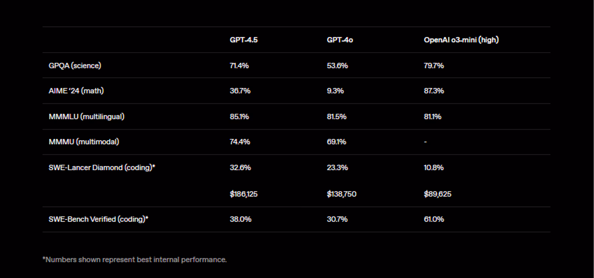Click the 71.4% GPQA score
Viewport: 594px width, 278px height.
point(239,65)
